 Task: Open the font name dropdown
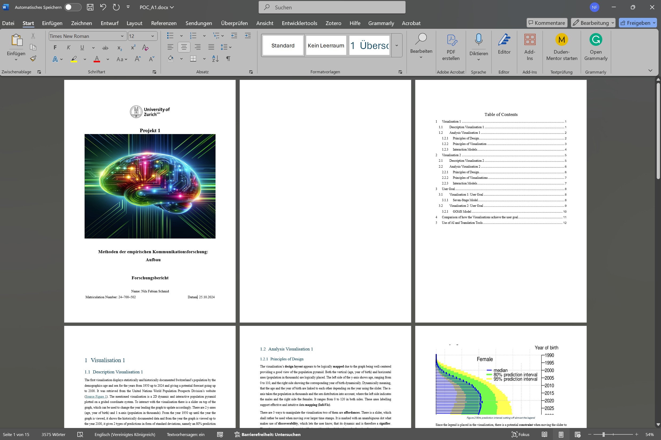[x=122, y=36]
